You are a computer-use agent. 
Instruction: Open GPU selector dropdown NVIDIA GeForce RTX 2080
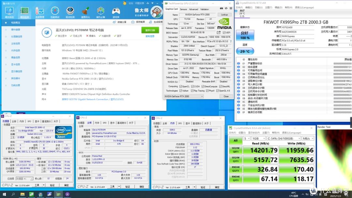(x=183, y=96)
